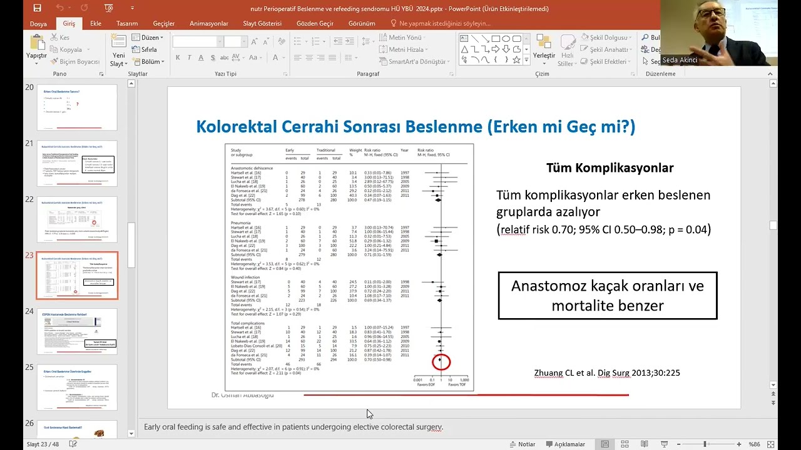This screenshot has height=450, width=801.
Task: Reset slide layout with Sıfırla
Action: tap(144, 49)
